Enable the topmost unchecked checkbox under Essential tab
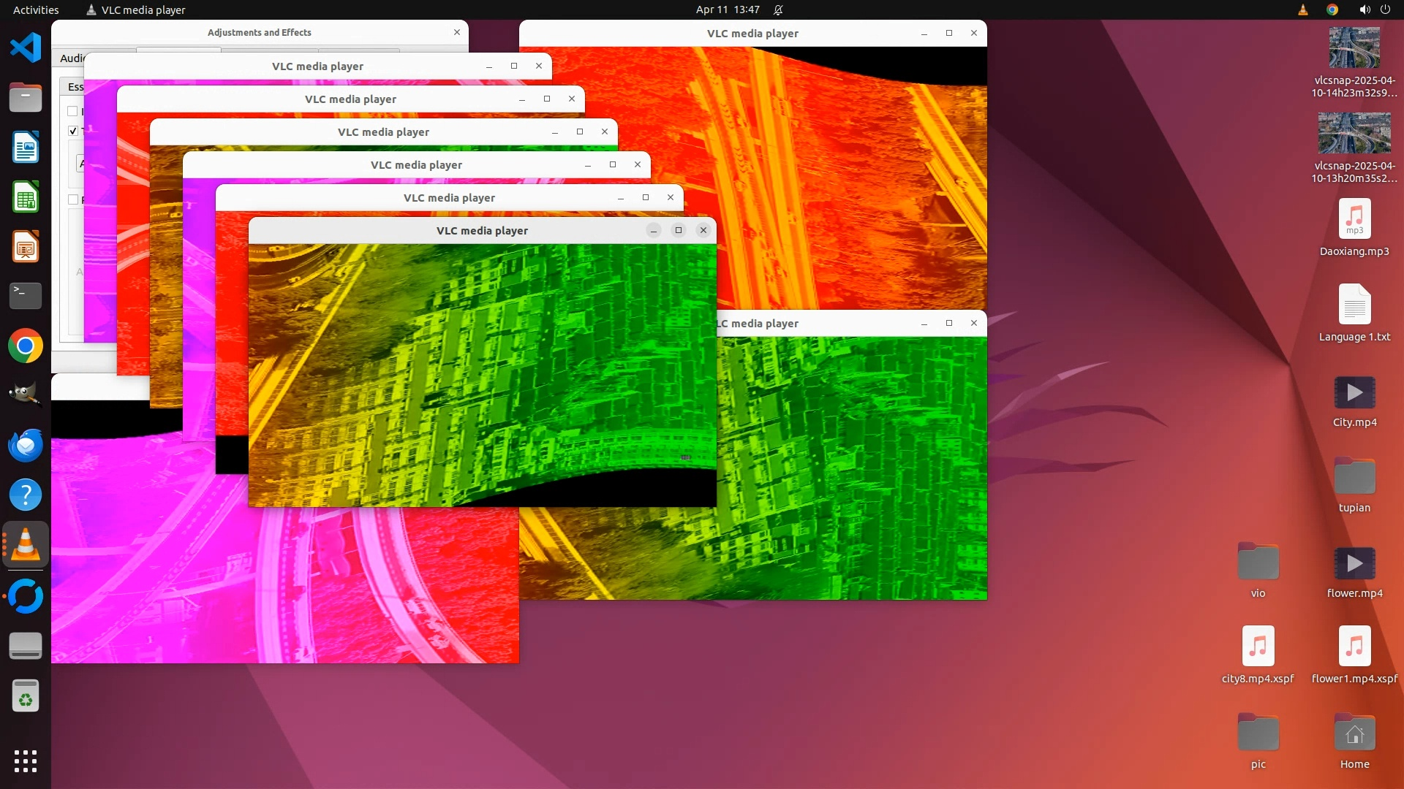 pos(73,111)
